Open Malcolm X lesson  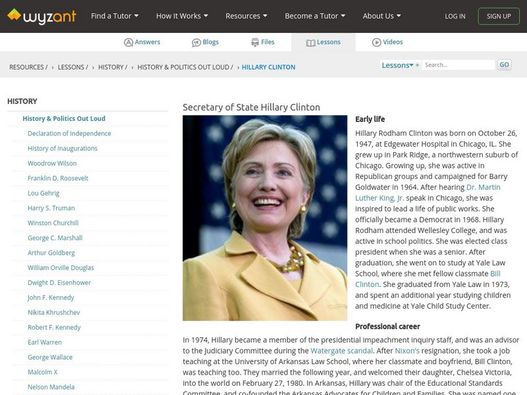coord(43,372)
